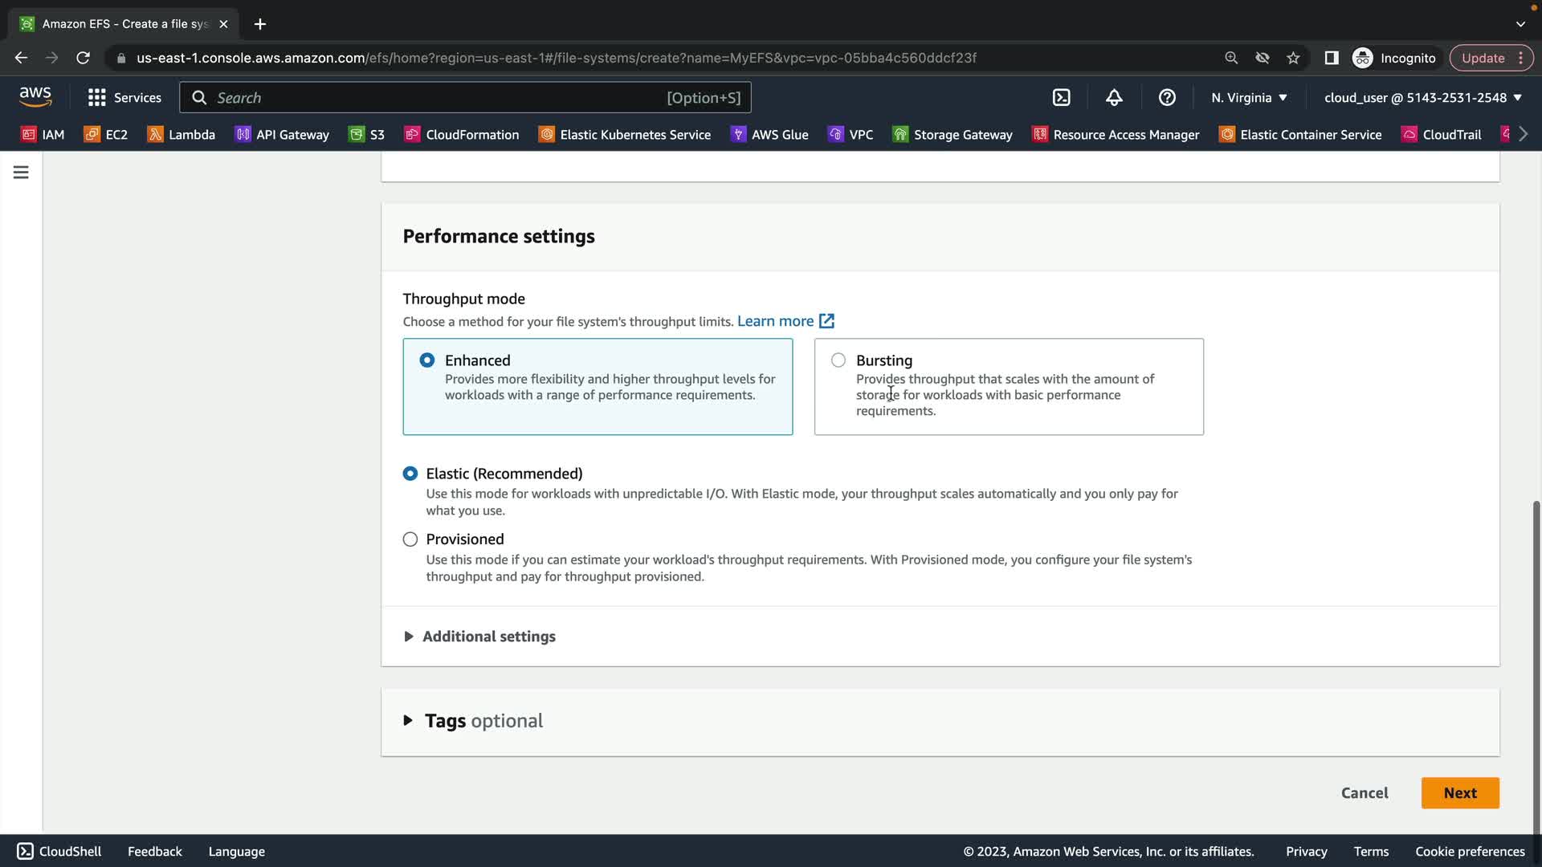Open the CloudShell icon in top navigation
The image size is (1542, 867).
tap(1061, 97)
